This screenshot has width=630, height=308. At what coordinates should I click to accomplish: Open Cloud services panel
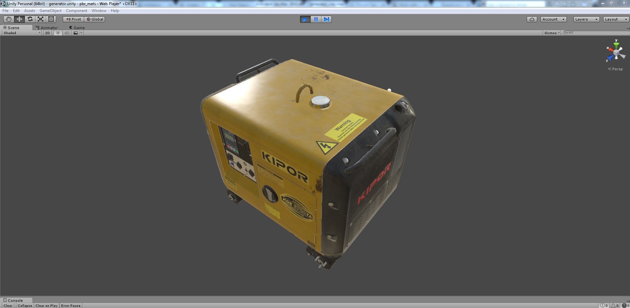pos(532,19)
